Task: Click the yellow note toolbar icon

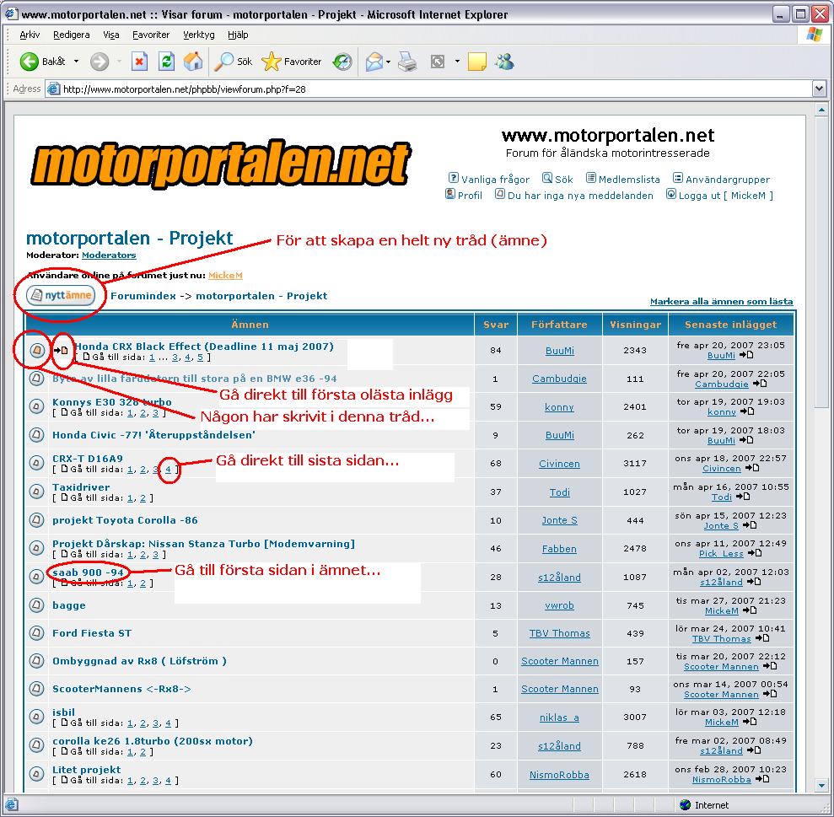Action: 476,62
